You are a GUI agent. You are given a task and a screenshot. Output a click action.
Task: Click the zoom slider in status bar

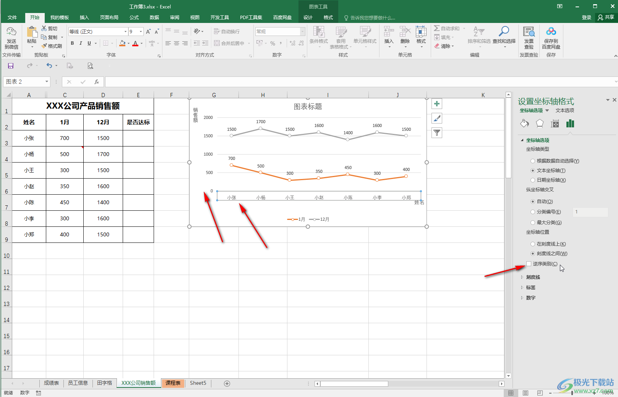tap(572, 393)
